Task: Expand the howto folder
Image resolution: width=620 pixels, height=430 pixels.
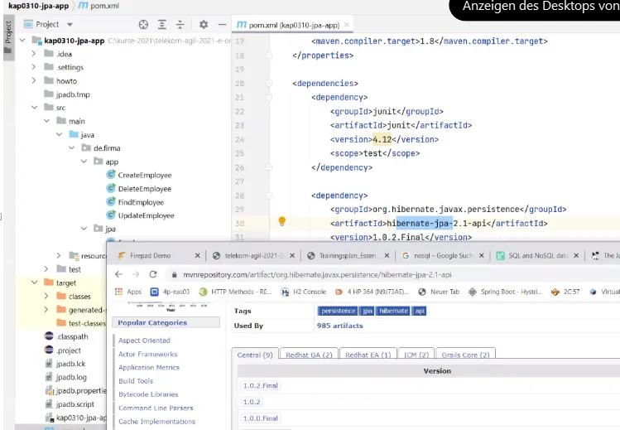Action: tap(34, 80)
